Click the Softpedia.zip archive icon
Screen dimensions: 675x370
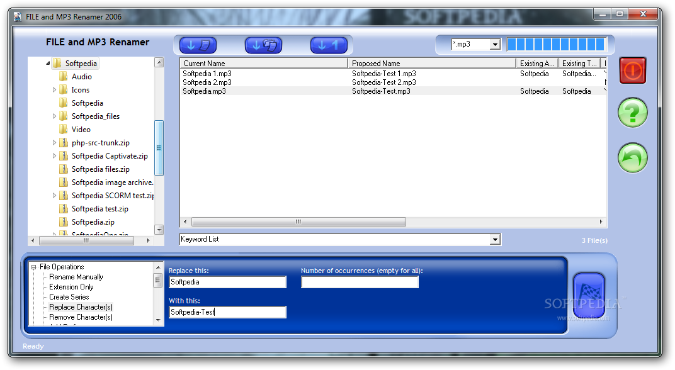pyautogui.click(x=64, y=222)
